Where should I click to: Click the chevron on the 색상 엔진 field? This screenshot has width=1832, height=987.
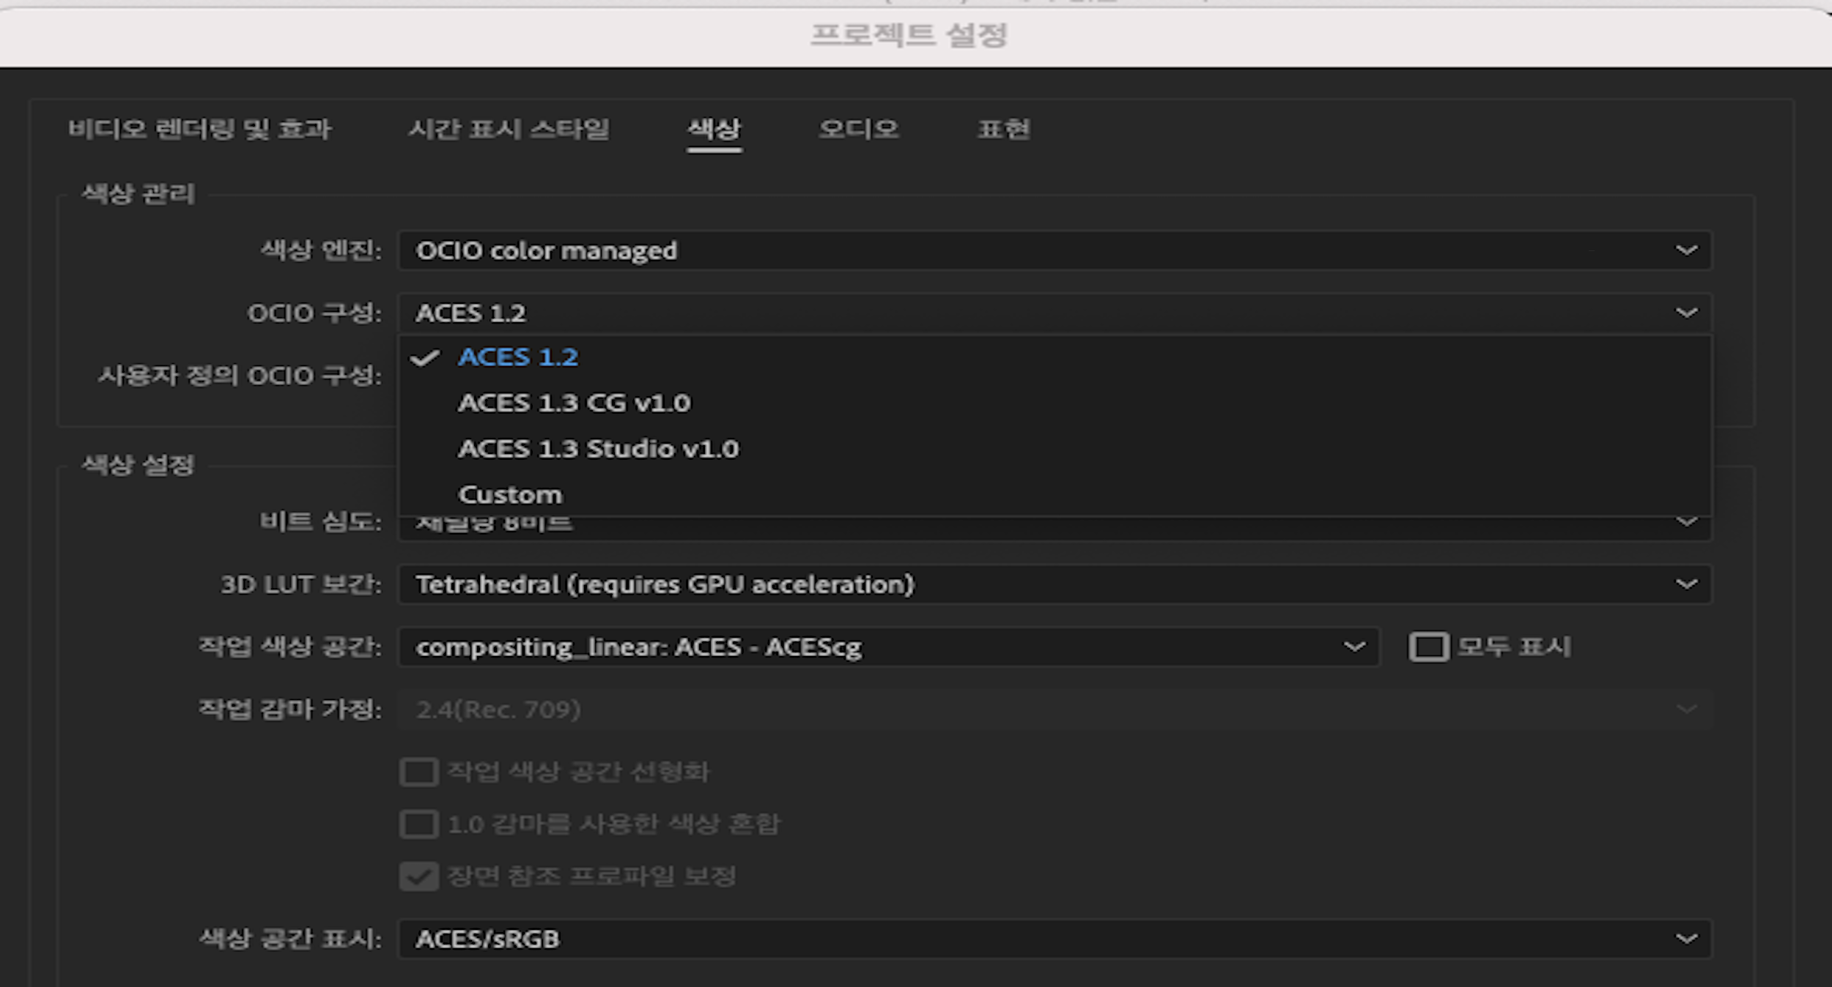point(1686,250)
